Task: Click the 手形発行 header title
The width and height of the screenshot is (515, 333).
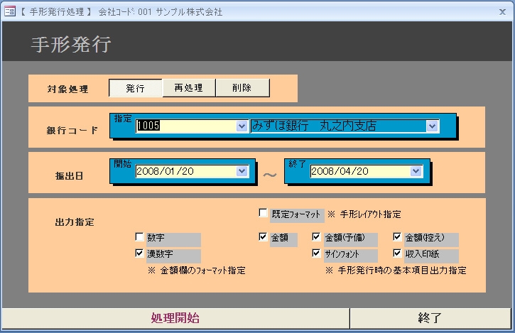Action: pyautogui.click(x=71, y=45)
